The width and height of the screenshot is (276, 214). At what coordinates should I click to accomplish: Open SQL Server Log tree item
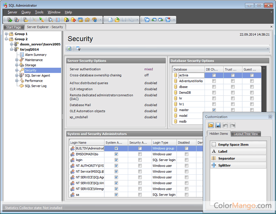36,86
